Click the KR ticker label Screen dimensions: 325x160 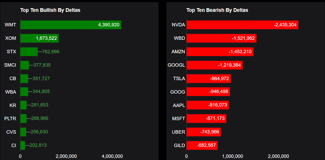(13, 105)
